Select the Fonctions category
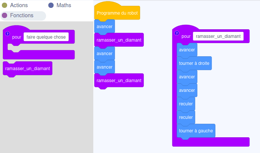This screenshot has width=260, height=153. point(23,16)
